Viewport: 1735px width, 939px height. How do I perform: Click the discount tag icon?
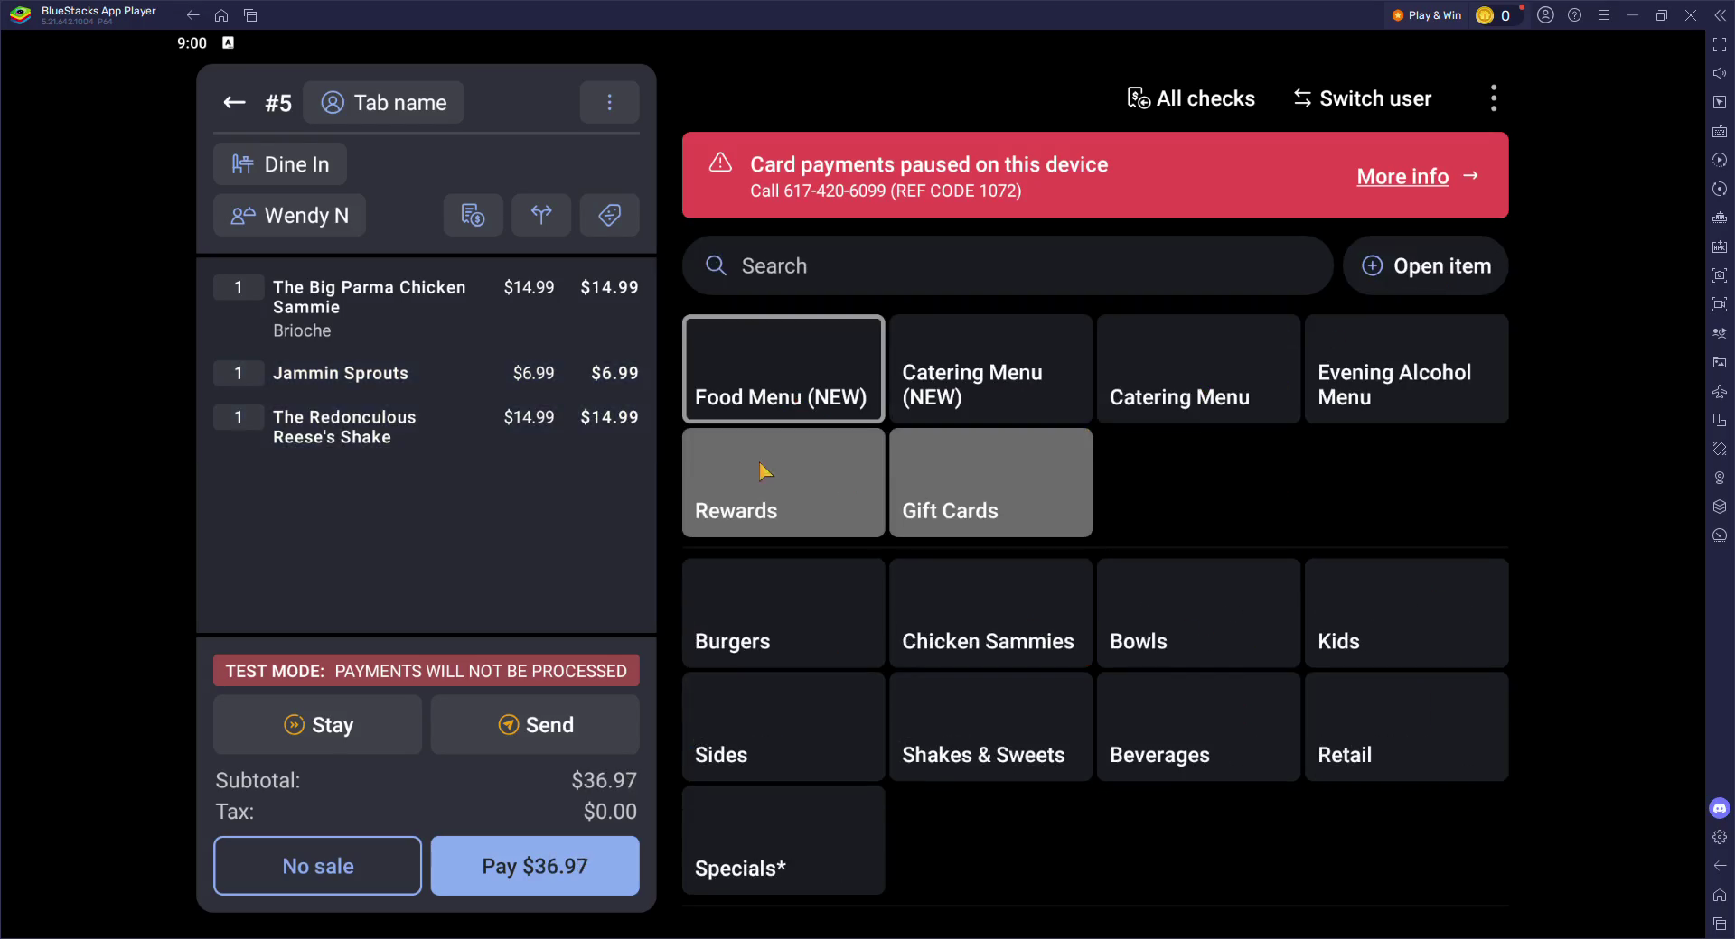tap(609, 215)
